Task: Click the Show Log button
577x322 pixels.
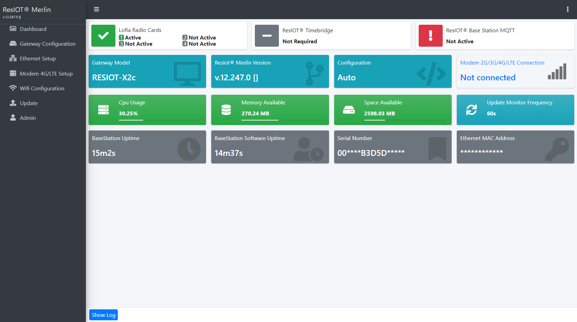Action: click(x=103, y=315)
